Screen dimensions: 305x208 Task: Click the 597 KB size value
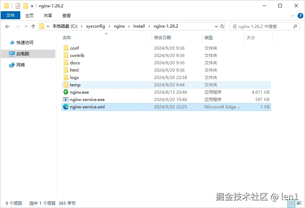tap(262, 99)
